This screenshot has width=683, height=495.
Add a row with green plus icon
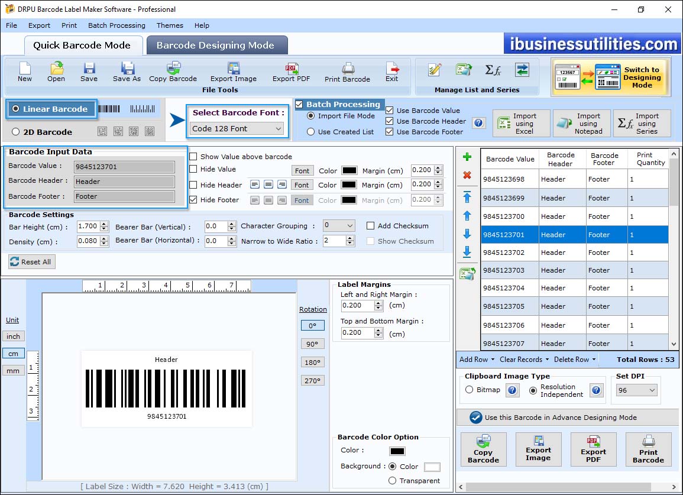pos(467,157)
